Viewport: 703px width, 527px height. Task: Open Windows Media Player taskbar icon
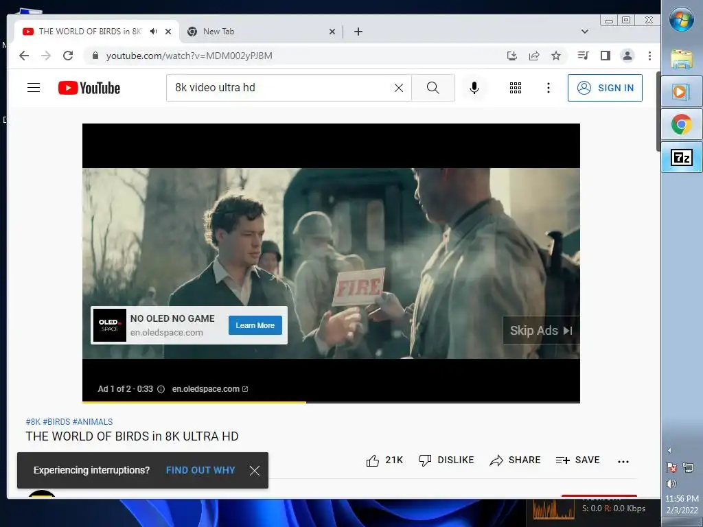(682, 91)
